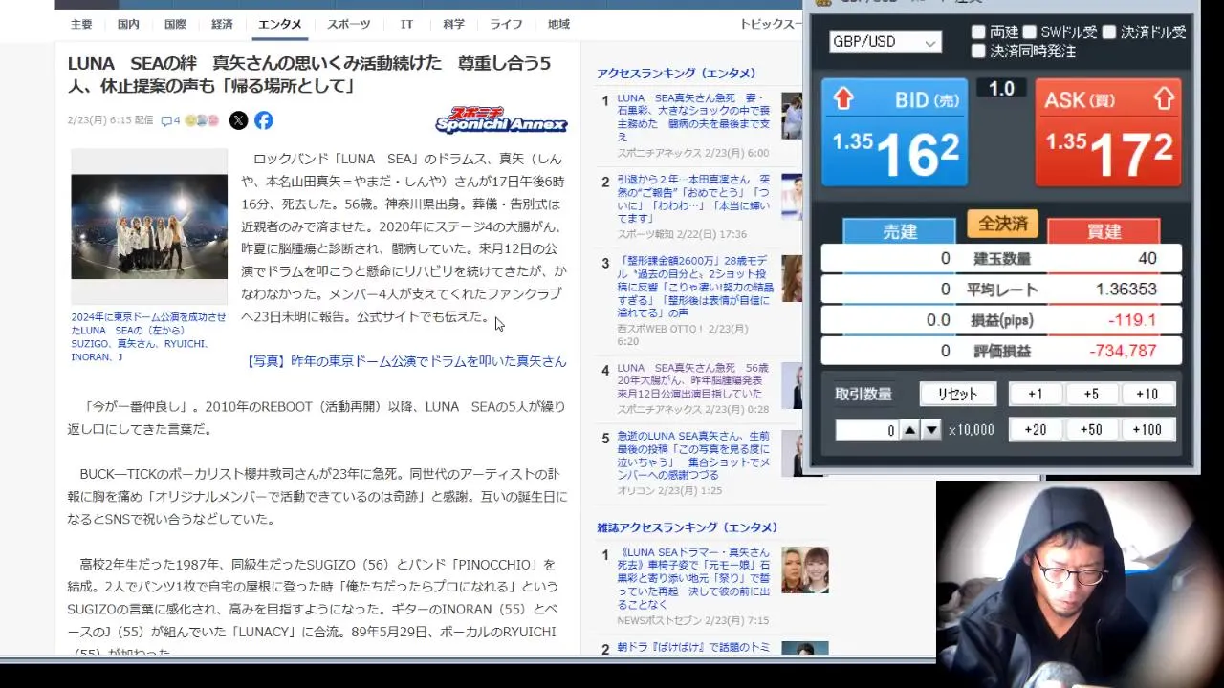This screenshot has height=688, width=1224.
Task: Click the 1.36353 average rate value
Action: (x=1126, y=289)
